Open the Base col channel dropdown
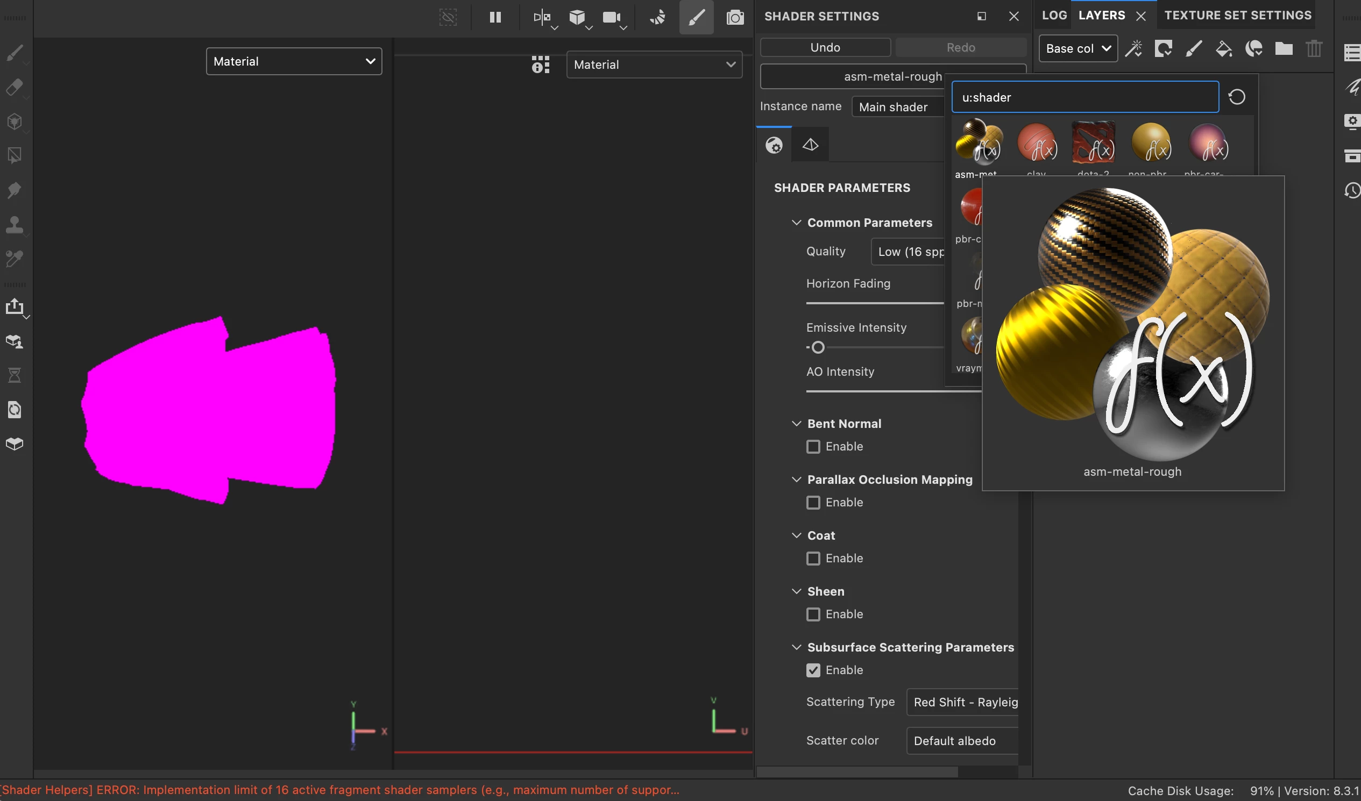 pyautogui.click(x=1078, y=49)
